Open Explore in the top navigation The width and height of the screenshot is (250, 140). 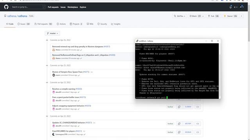[x=83, y=7]
